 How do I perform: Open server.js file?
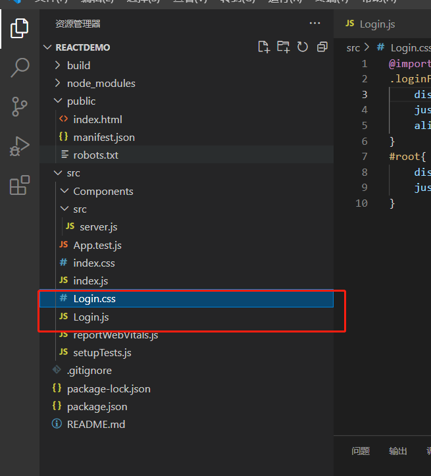pyautogui.click(x=186, y=226)
